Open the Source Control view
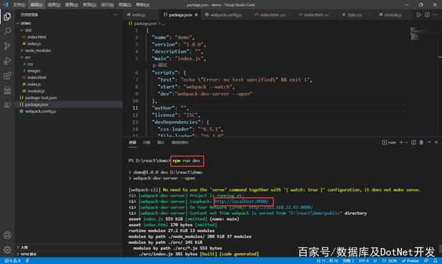442x264 pixels. [x=8, y=46]
